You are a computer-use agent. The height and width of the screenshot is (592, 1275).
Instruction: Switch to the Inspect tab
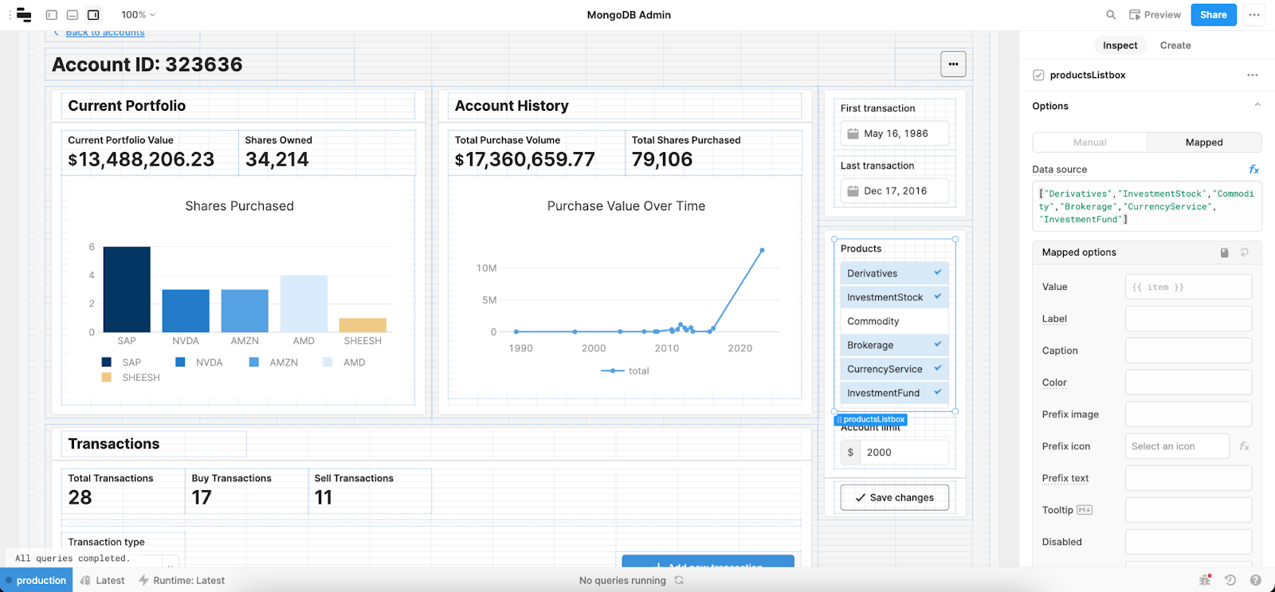pyautogui.click(x=1120, y=45)
